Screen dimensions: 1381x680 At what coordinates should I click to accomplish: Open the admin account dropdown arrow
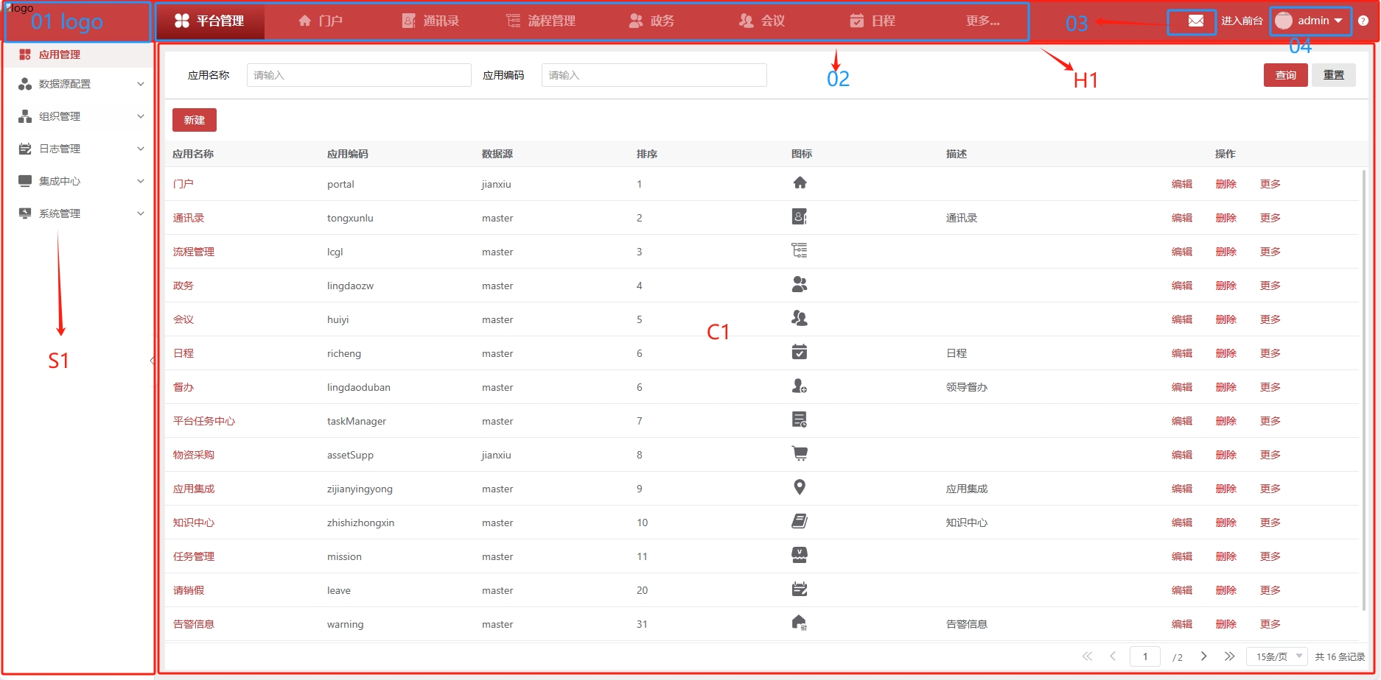click(x=1338, y=21)
